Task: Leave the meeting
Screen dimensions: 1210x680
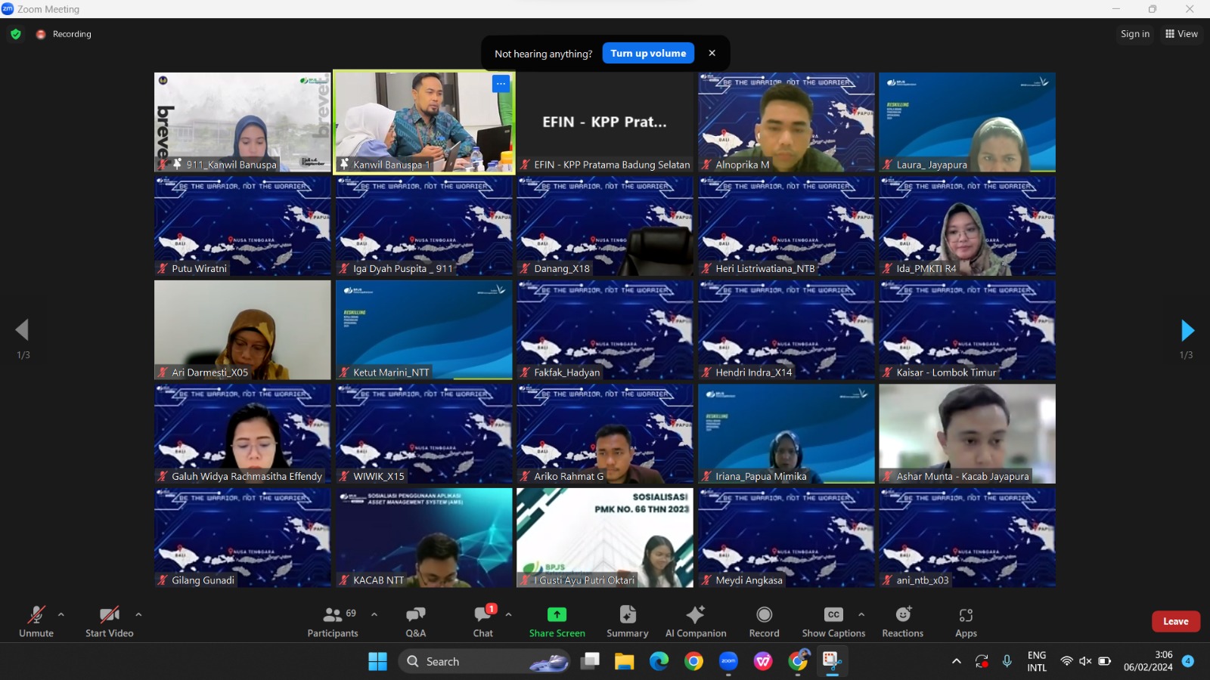Action: click(1175, 621)
